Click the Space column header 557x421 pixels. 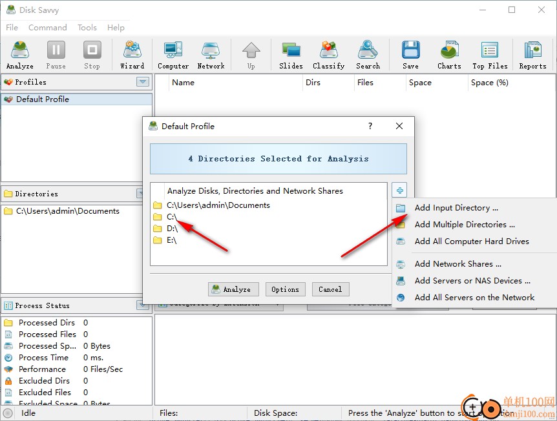click(x=437, y=83)
